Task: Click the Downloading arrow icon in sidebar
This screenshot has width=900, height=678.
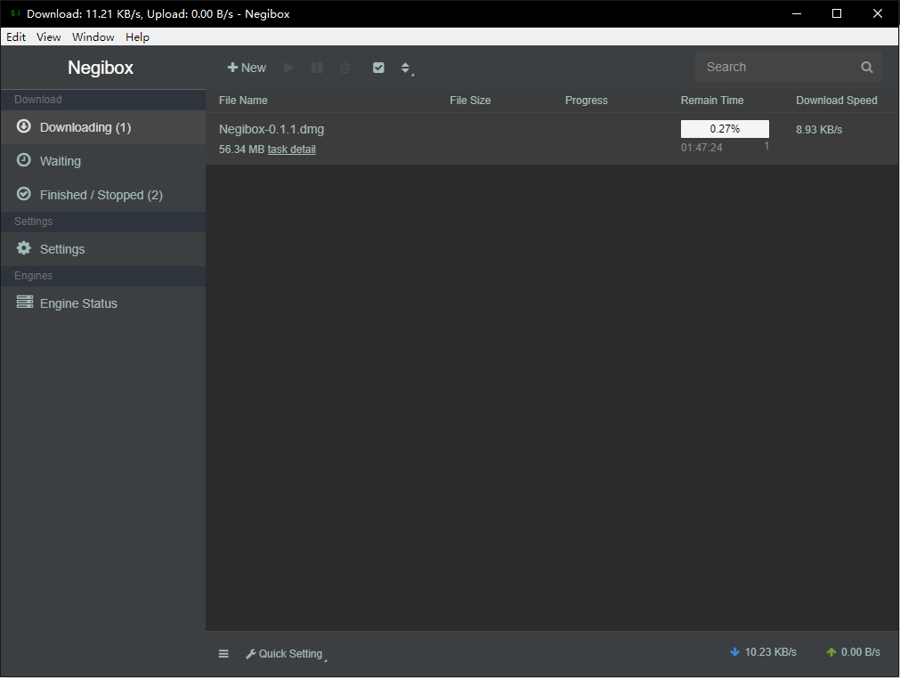Action: 23,126
